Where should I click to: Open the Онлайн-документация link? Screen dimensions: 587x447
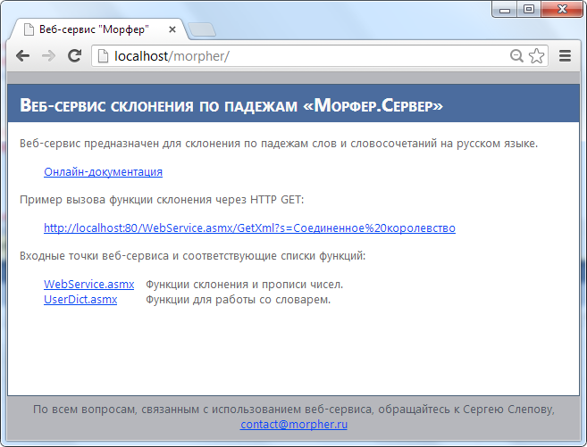coord(103,172)
